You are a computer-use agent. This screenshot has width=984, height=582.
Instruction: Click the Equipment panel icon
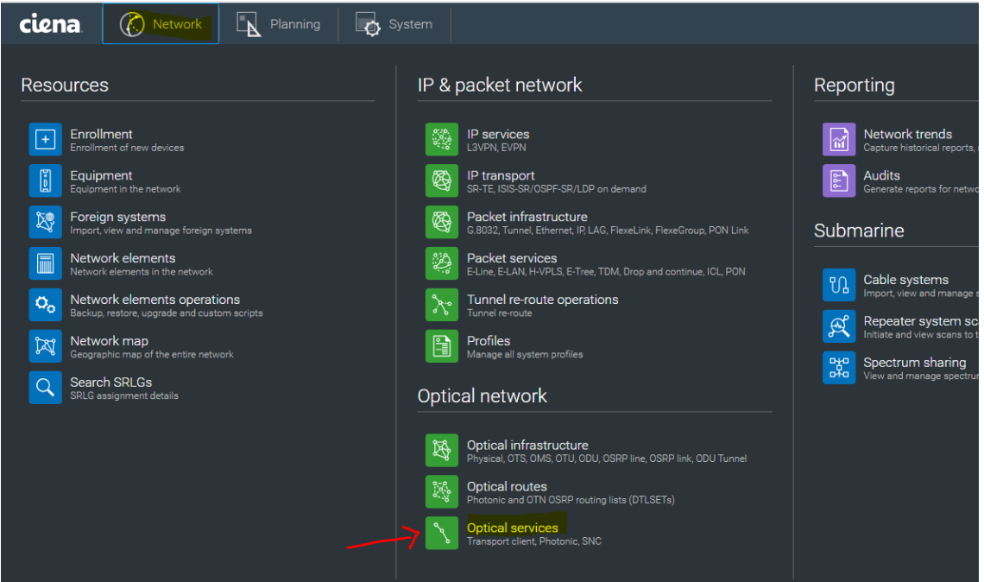[45, 180]
